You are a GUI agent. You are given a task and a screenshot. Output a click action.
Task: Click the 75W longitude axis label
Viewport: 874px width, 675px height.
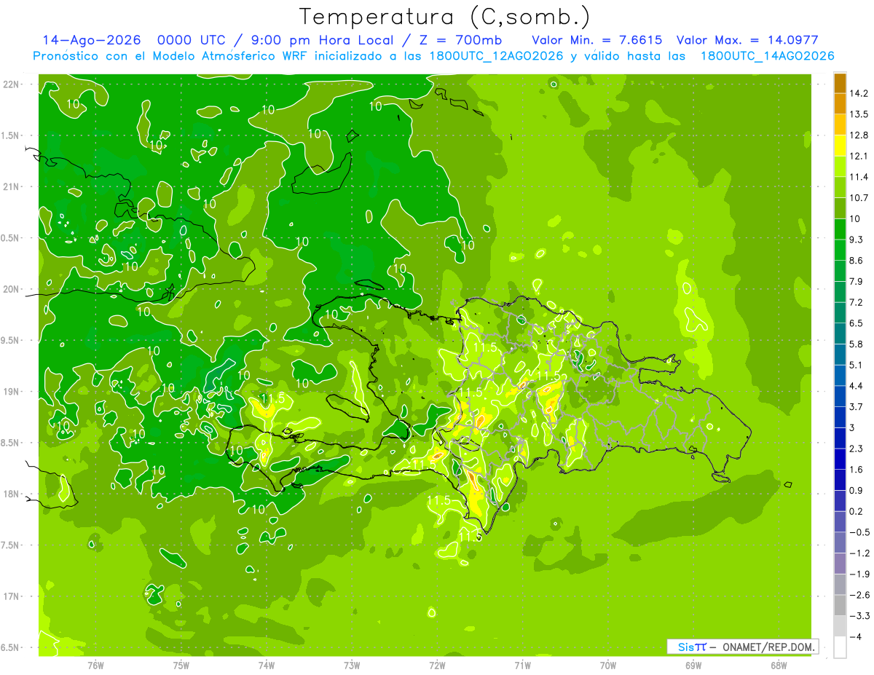click(x=181, y=665)
